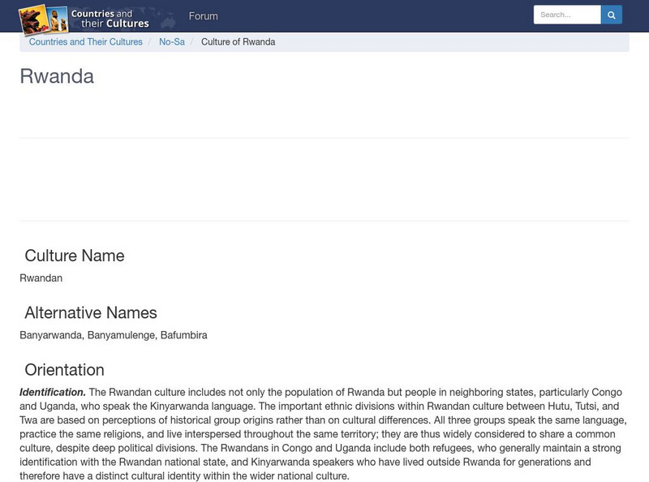Open Countries and Their Cultures breadcrumb link
Image resolution: width=649 pixels, height=482 pixels.
coord(86,42)
